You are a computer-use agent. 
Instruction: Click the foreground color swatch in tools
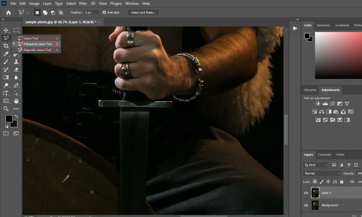pos(9,119)
